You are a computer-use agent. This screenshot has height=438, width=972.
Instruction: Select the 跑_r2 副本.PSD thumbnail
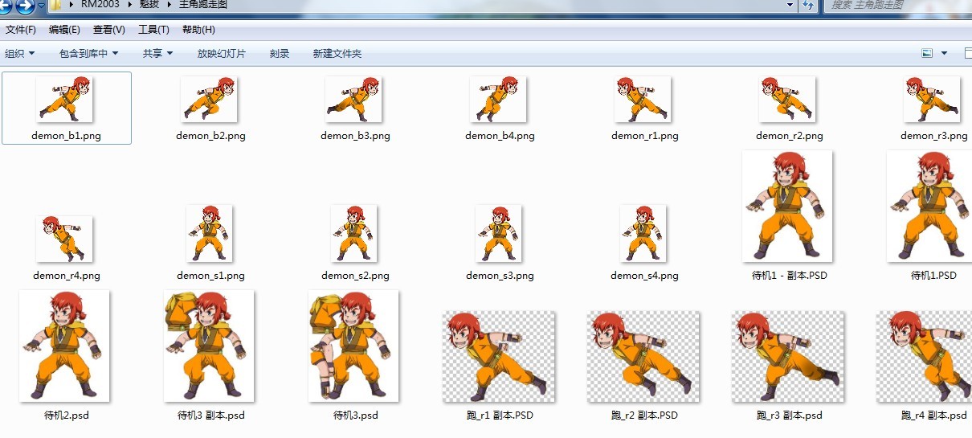coord(643,357)
